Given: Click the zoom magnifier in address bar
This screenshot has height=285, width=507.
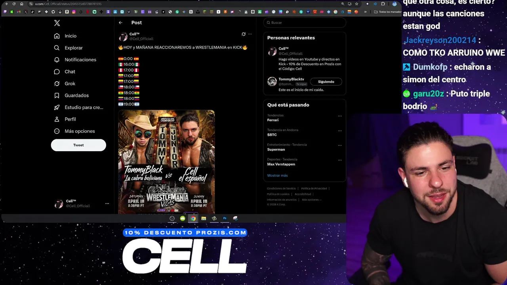Looking at the screenshot, I should click(343, 4).
